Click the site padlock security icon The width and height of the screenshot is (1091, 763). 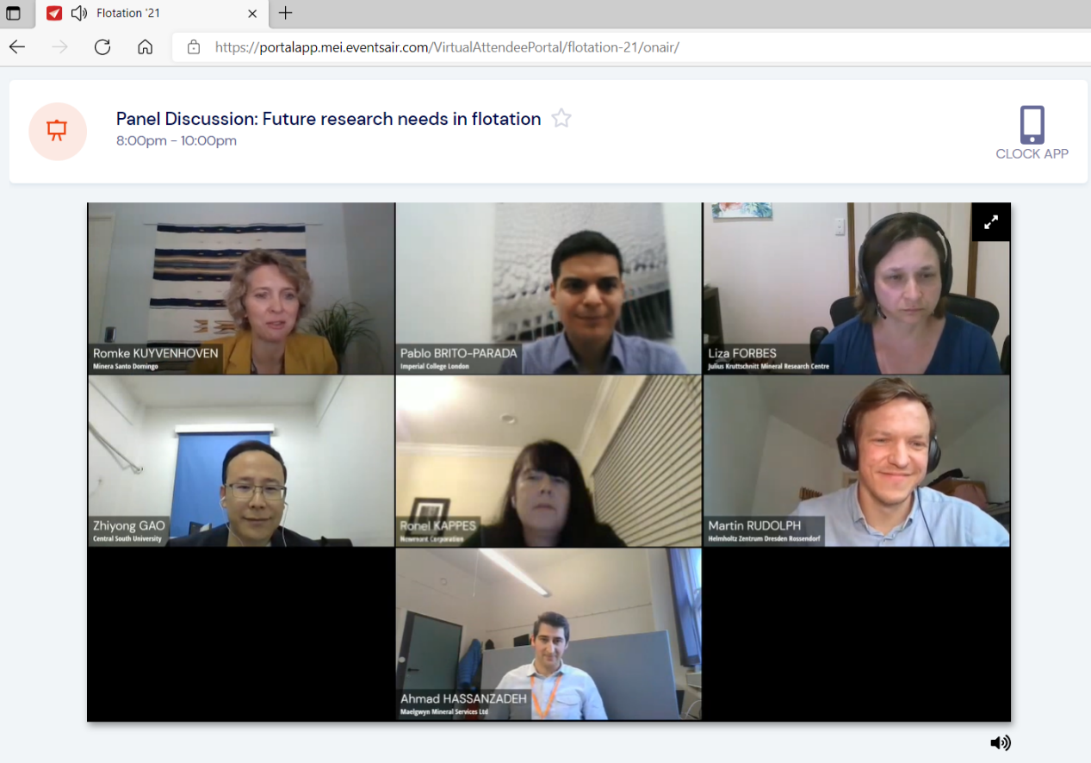(194, 47)
